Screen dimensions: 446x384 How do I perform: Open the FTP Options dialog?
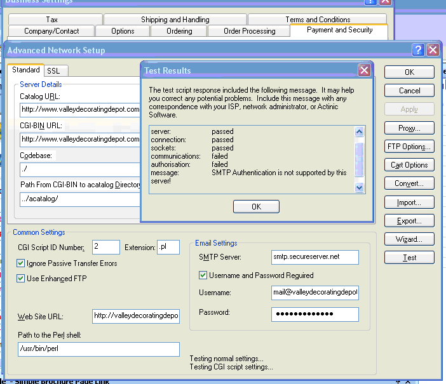click(x=409, y=147)
